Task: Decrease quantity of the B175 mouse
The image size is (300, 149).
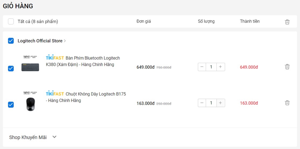Action: [x=202, y=103]
